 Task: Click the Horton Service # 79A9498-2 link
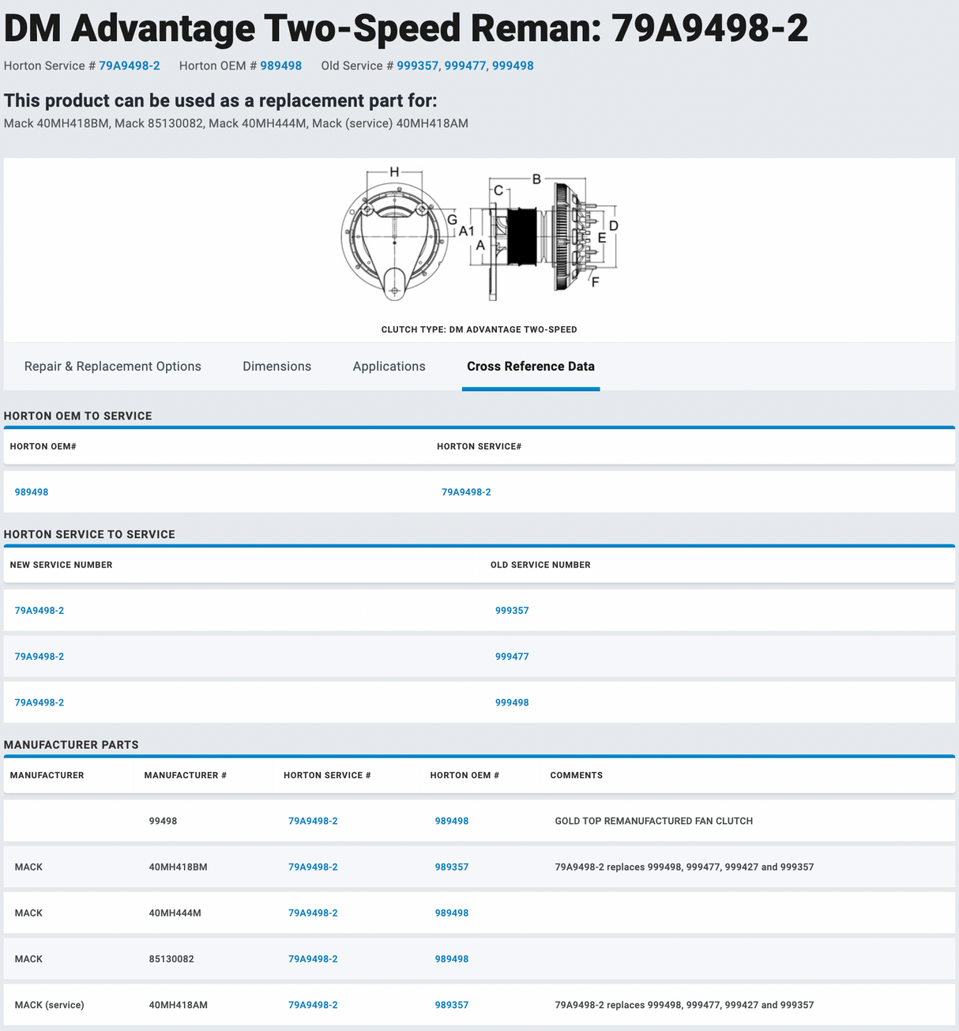(x=129, y=66)
